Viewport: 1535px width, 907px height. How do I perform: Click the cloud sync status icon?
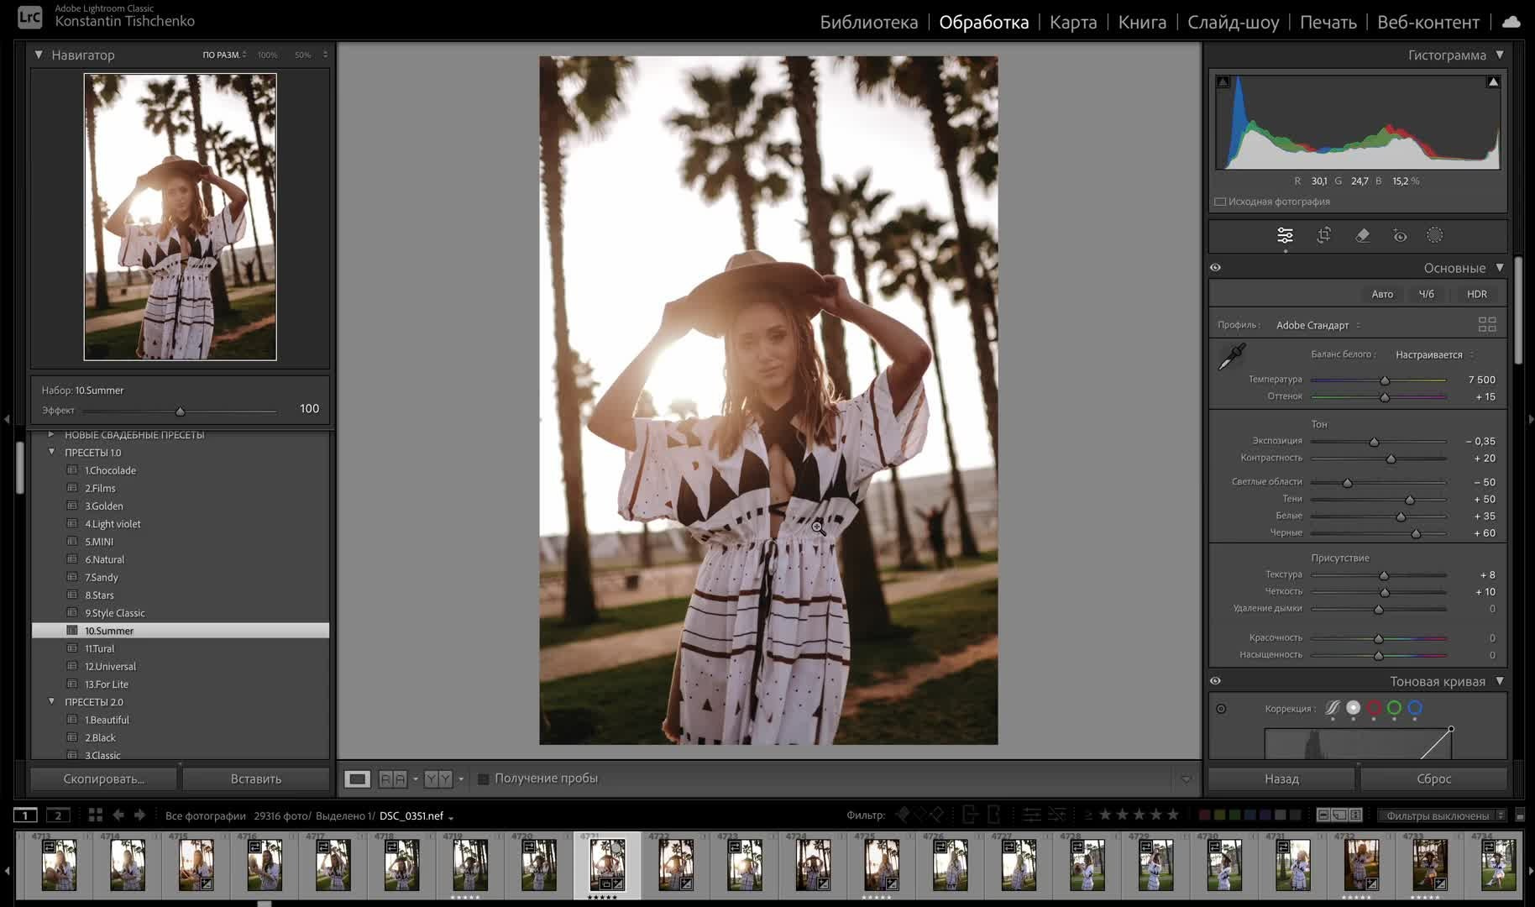click(x=1511, y=22)
